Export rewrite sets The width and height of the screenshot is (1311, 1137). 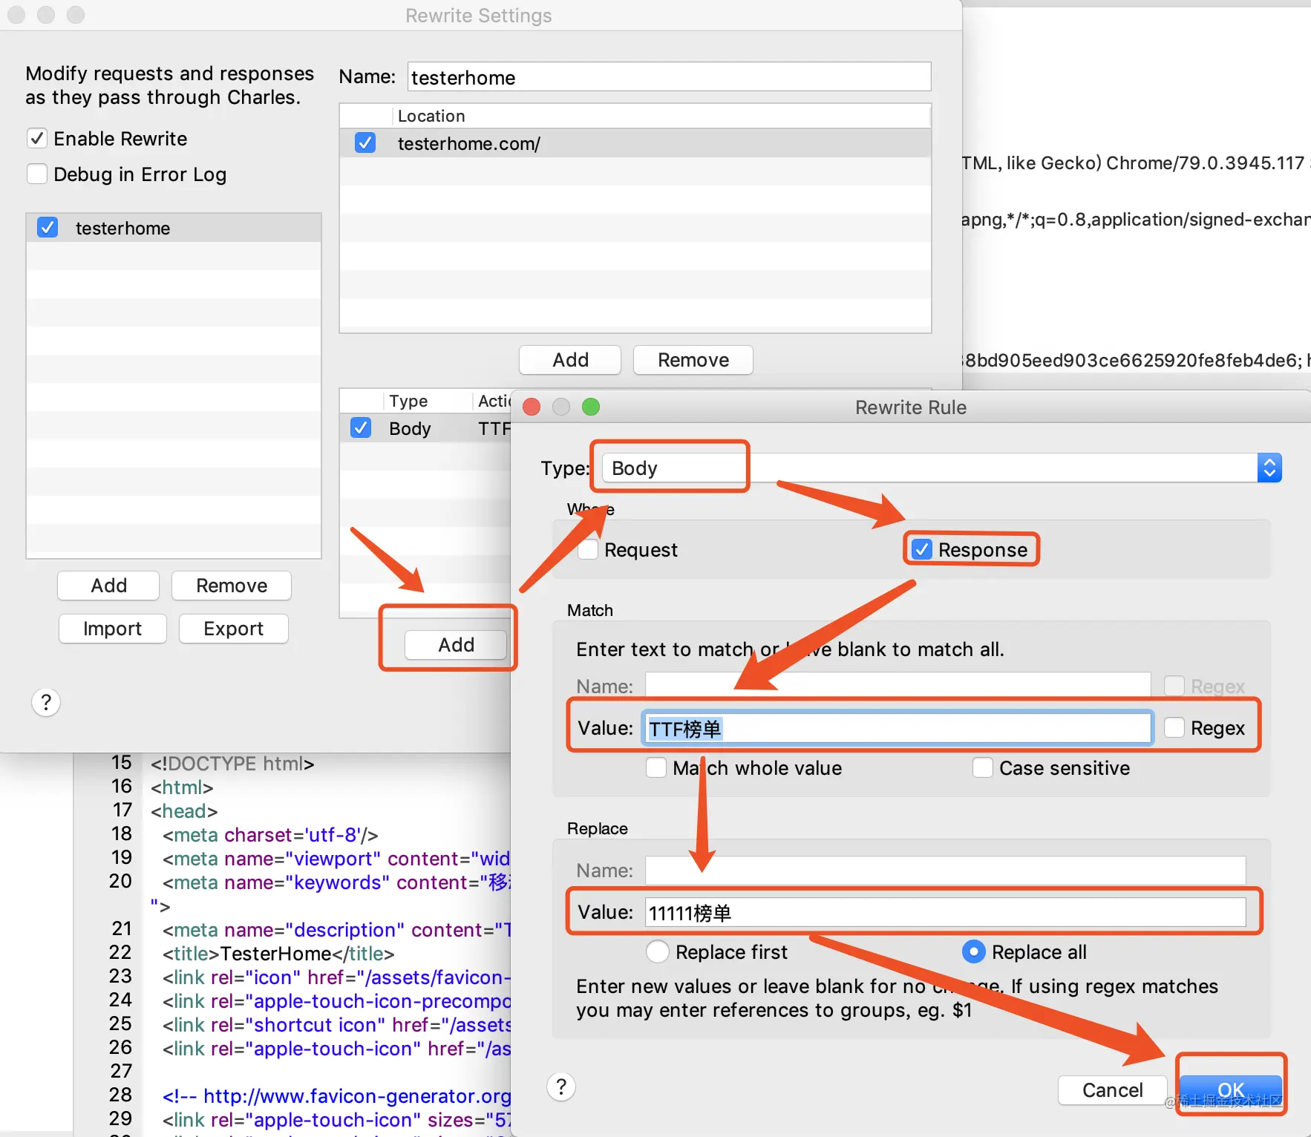click(x=233, y=629)
